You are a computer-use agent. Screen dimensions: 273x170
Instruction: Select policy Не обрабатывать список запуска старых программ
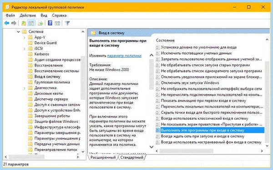click(x=205, y=65)
